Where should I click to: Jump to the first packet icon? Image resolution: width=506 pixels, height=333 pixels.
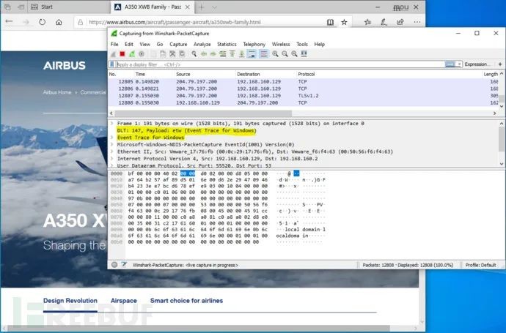(x=232, y=53)
